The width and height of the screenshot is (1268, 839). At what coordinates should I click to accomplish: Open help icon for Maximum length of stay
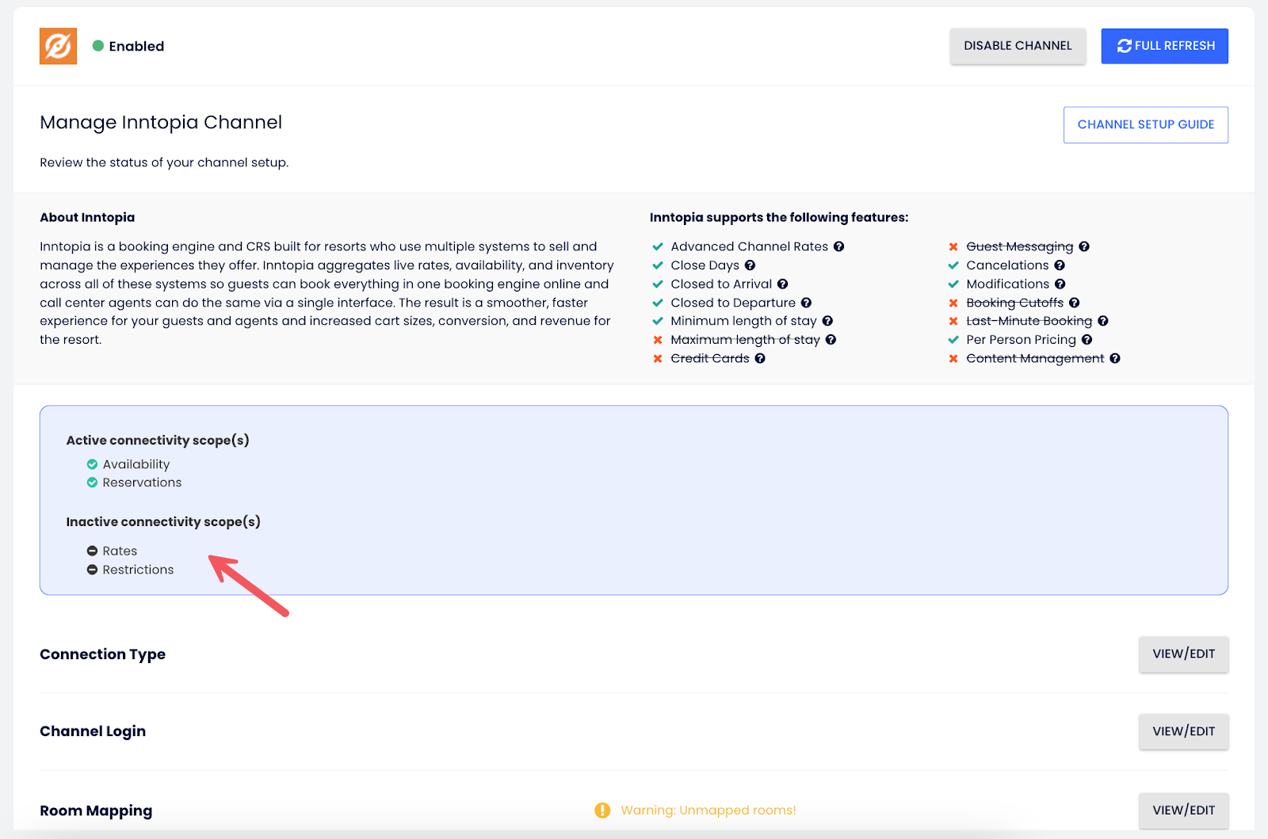(831, 340)
